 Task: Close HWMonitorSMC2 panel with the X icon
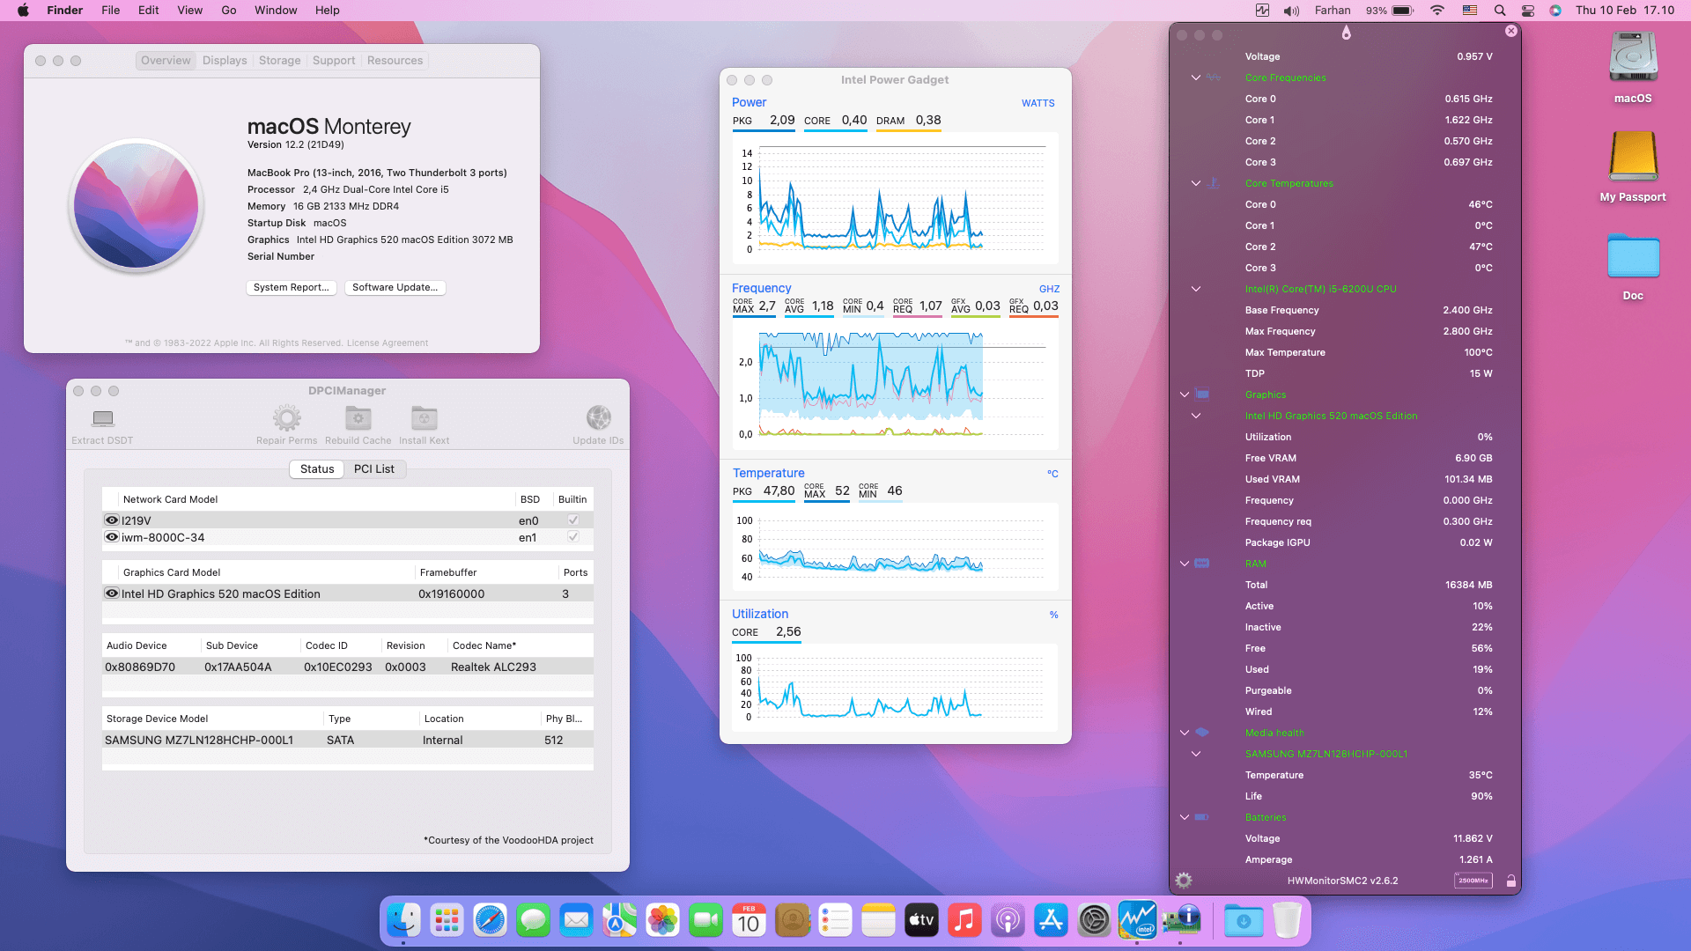point(1511,31)
